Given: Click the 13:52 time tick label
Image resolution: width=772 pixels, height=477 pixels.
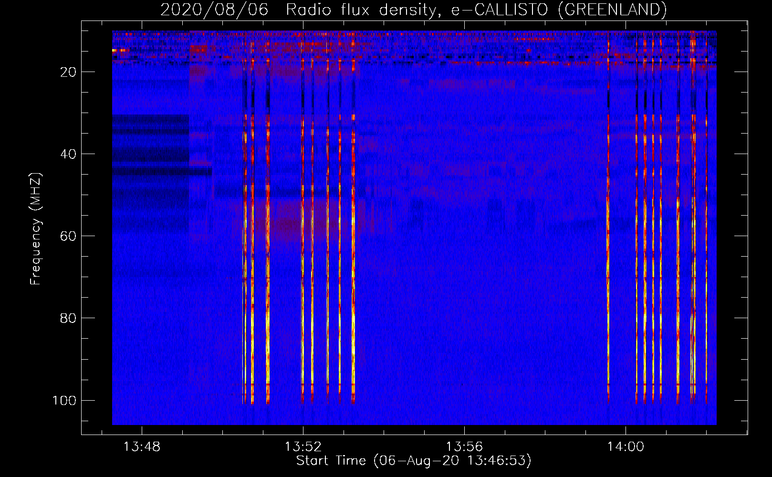Looking at the screenshot, I should 303,447.
